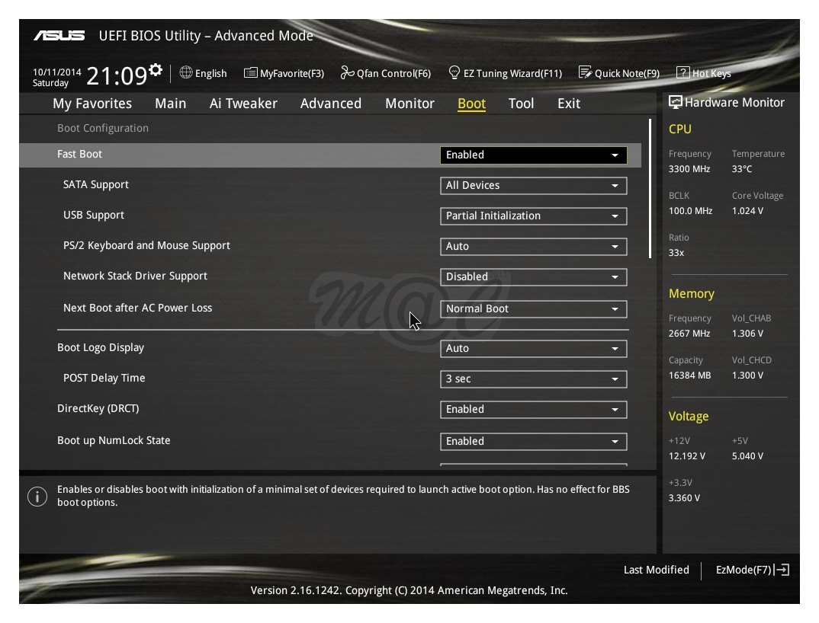Click the MyFavorite list icon
The height and width of the screenshot is (623, 819).
pos(251,72)
